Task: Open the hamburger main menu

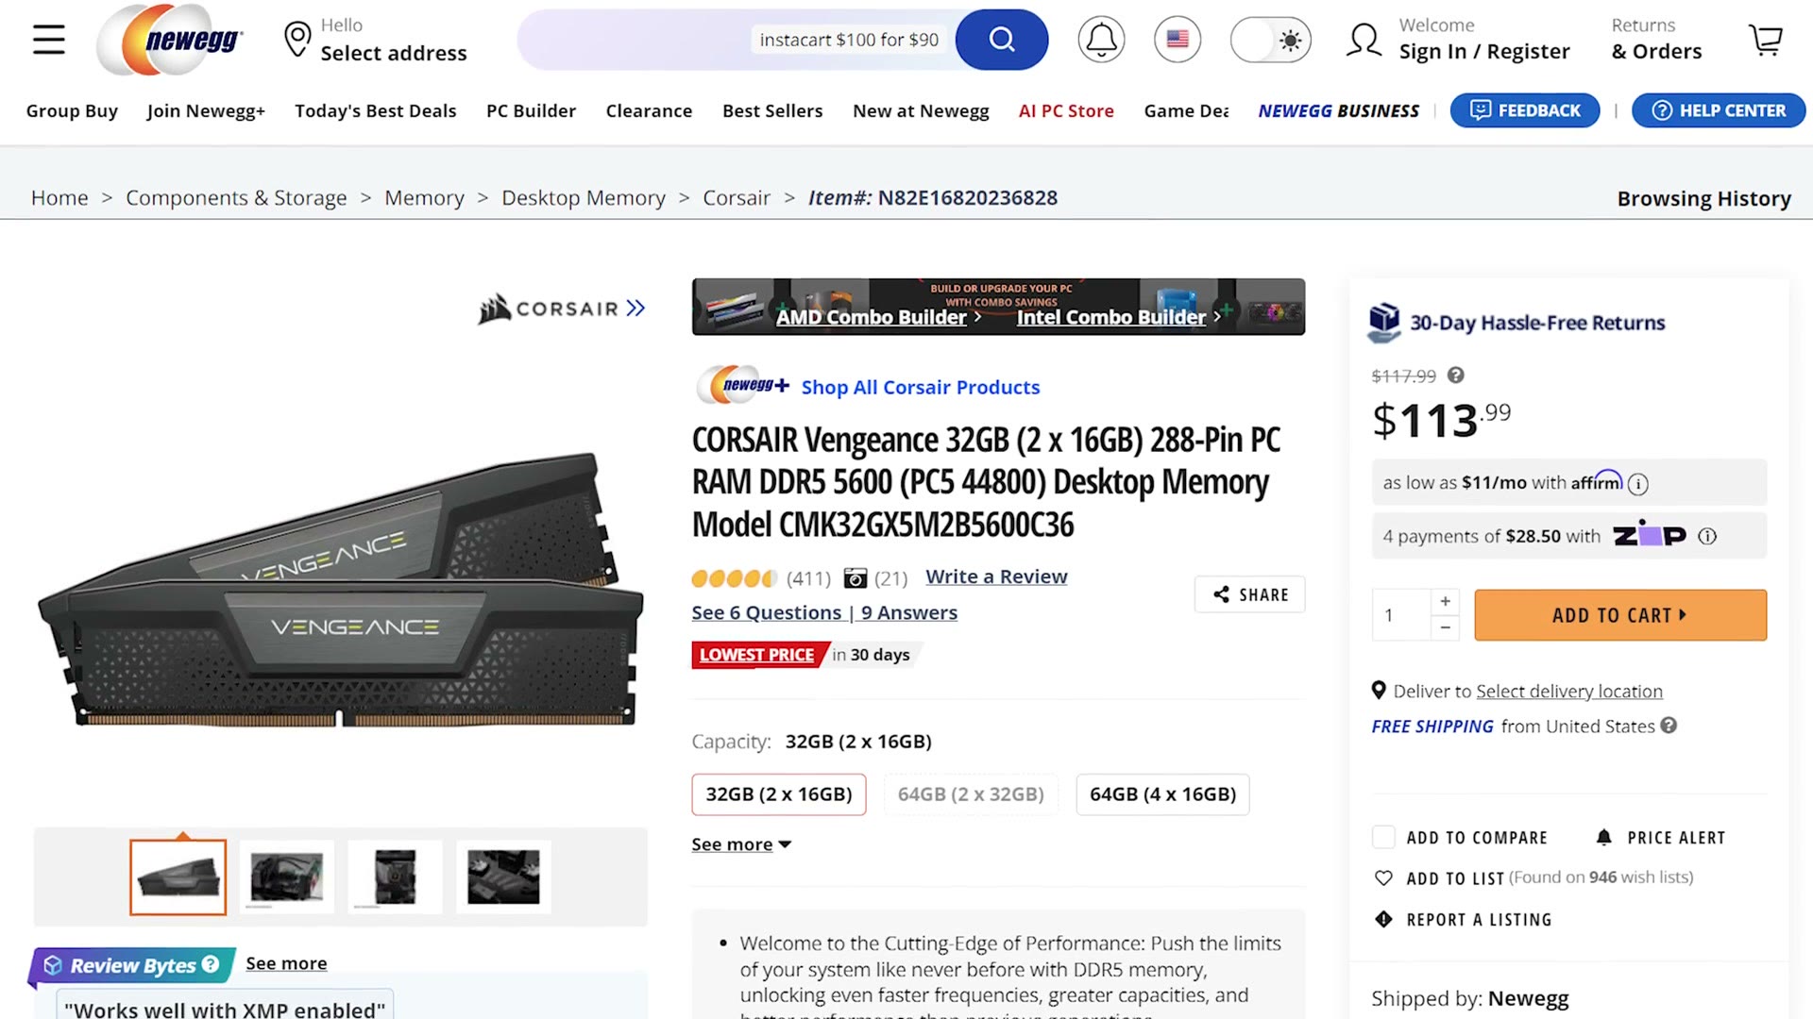Action: pos(49,40)
